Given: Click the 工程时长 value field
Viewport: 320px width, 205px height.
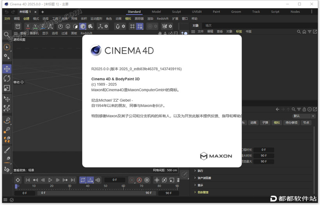Looking at the screenshot, I should (x=264, y=150).
